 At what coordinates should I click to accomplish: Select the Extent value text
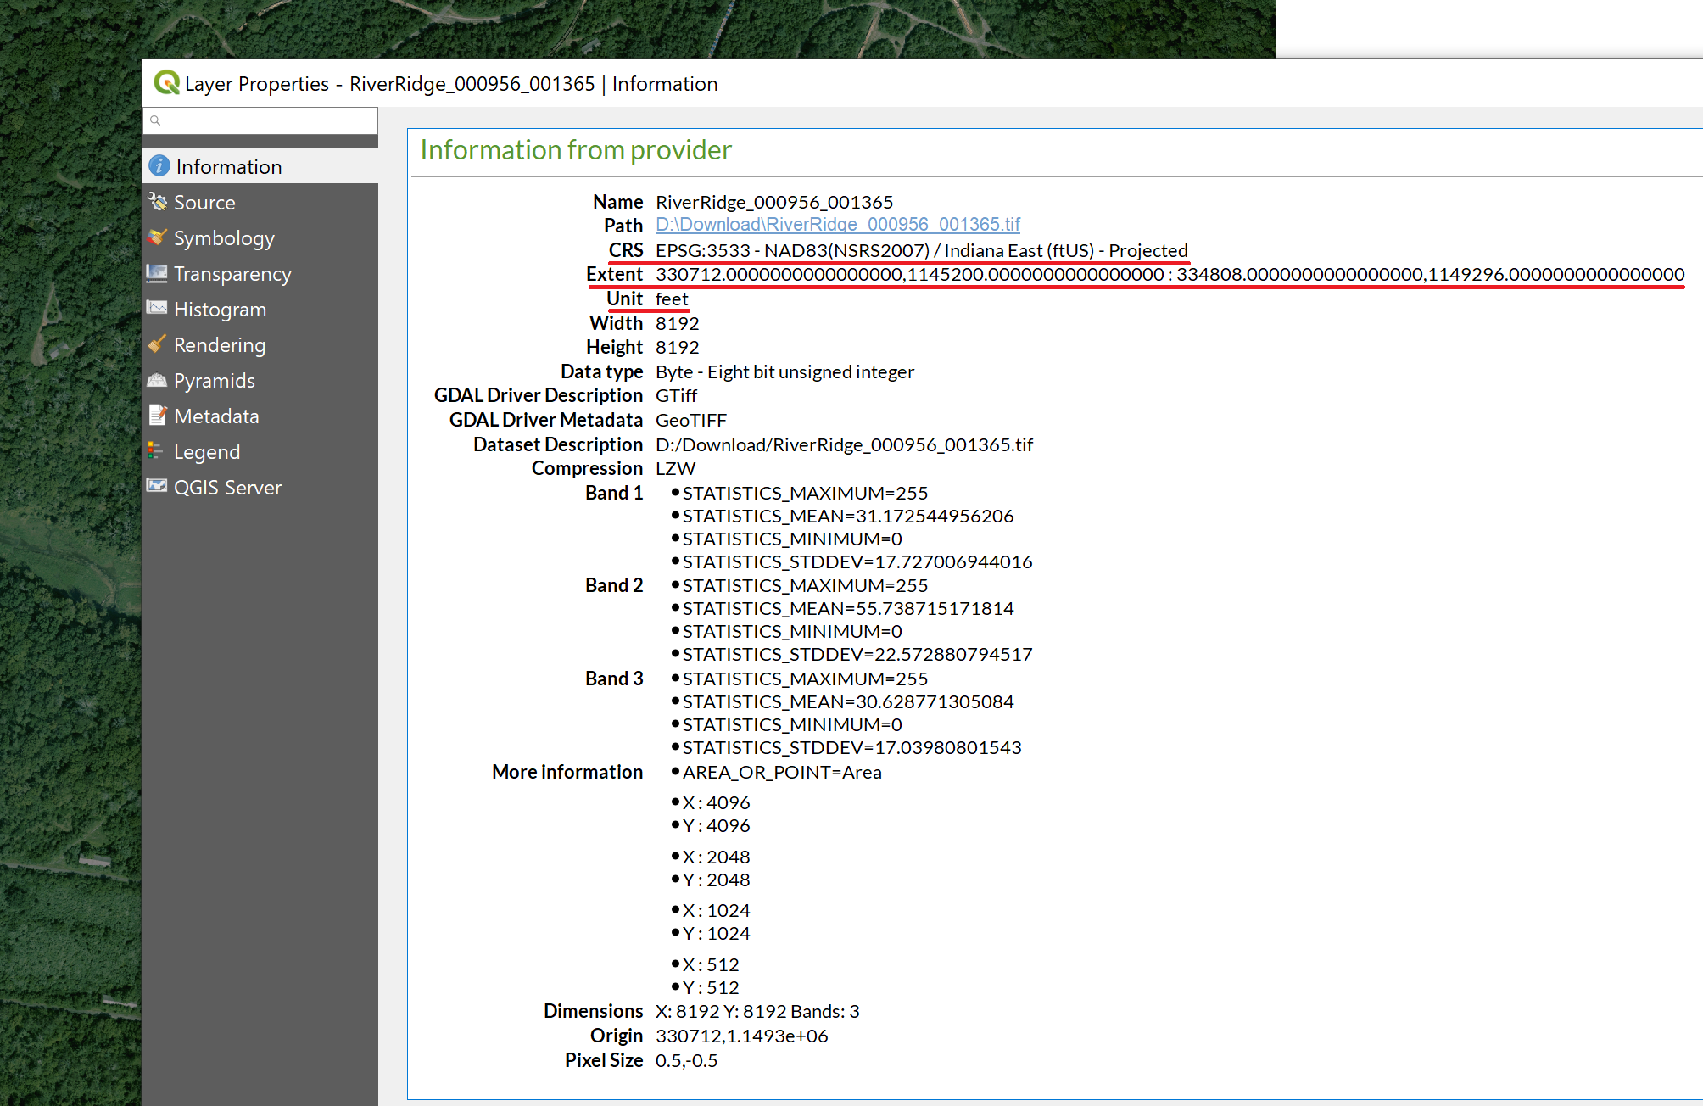[x=1169, y=275]
